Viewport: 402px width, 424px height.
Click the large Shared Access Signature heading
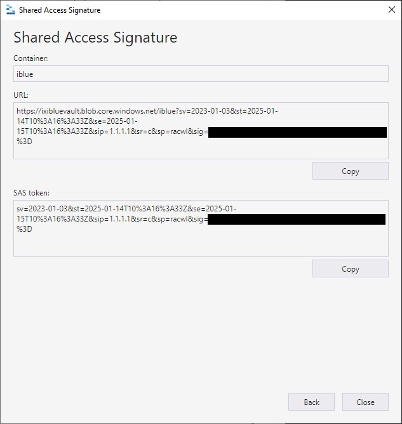[95, 37]
